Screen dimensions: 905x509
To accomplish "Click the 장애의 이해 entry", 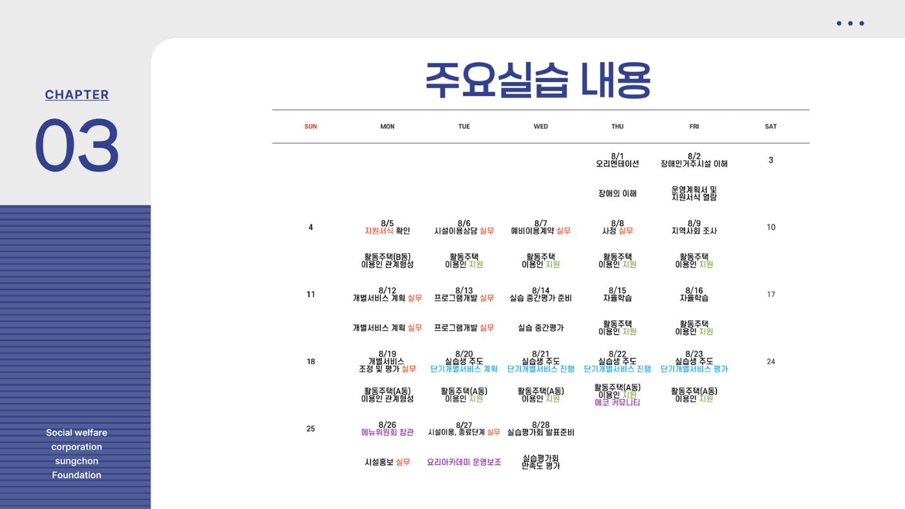I will pos(617,193).
